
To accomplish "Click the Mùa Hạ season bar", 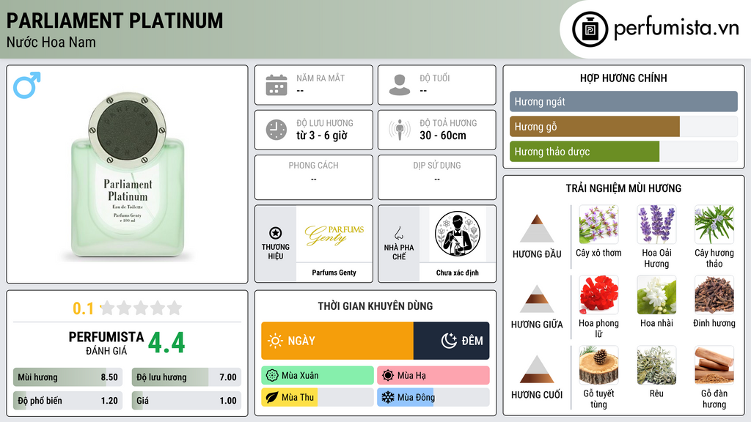I will tap(433, 375).
